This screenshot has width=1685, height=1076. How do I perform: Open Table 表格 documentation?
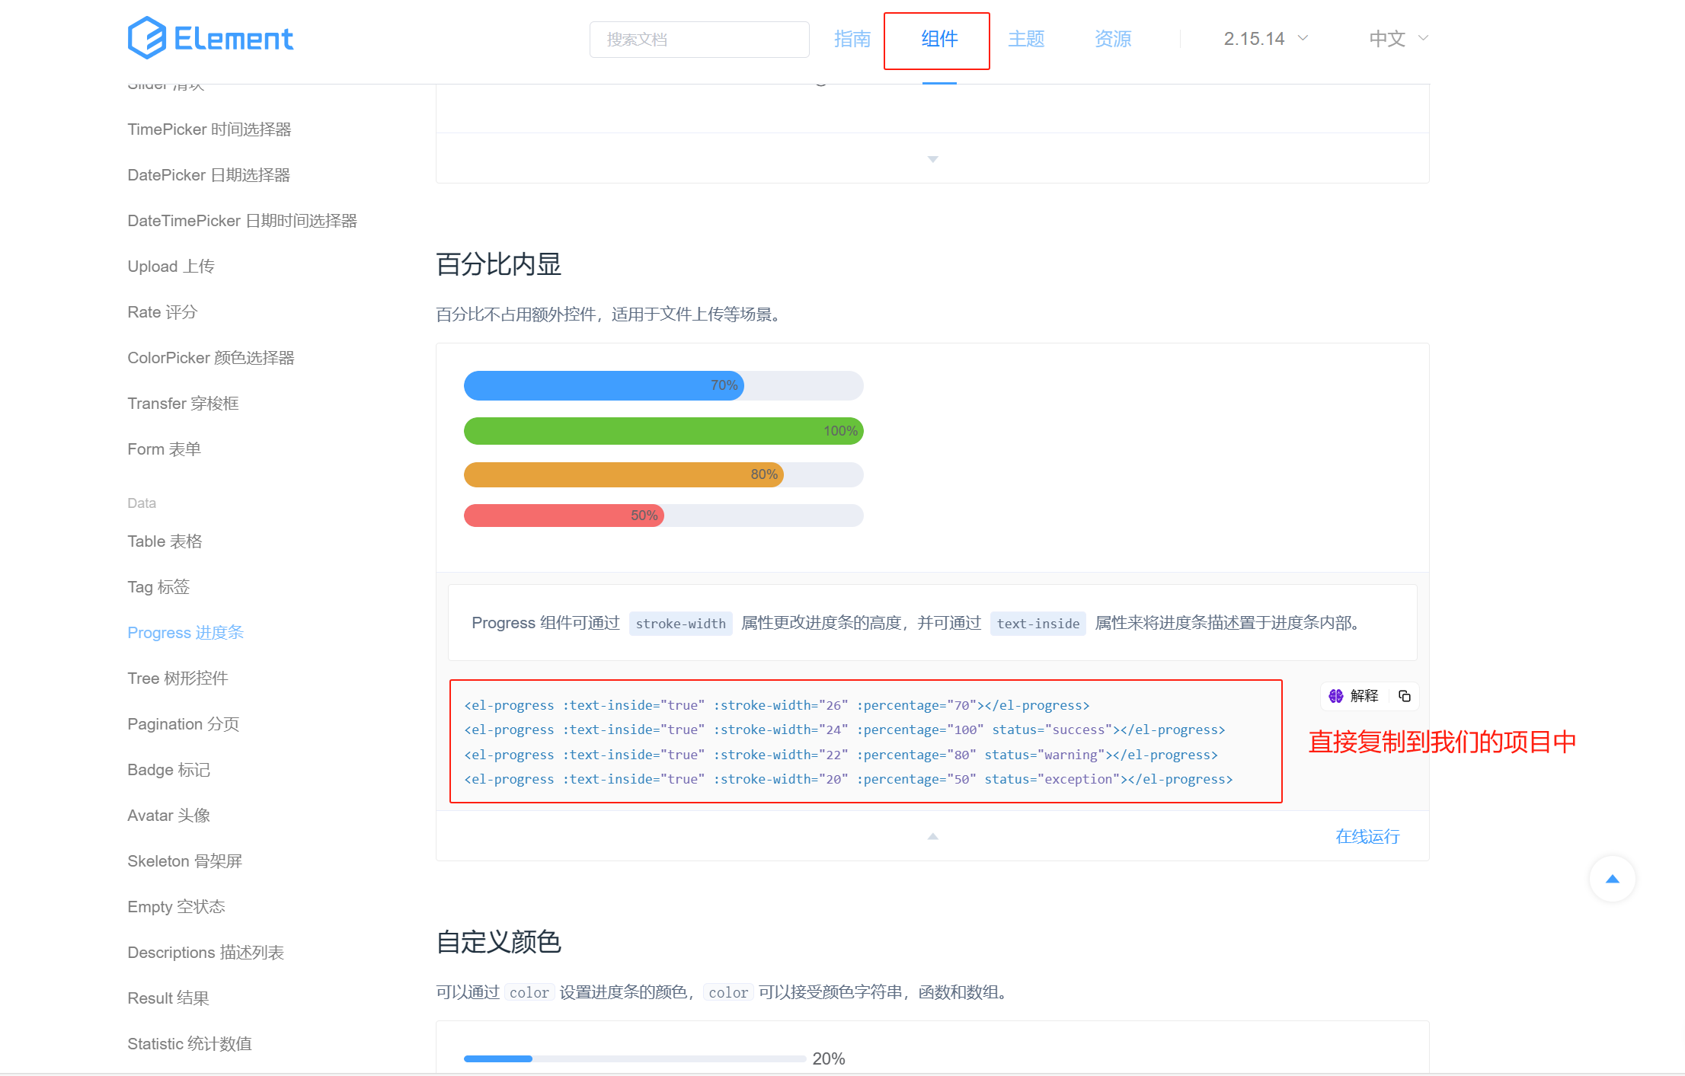(165, 541)
